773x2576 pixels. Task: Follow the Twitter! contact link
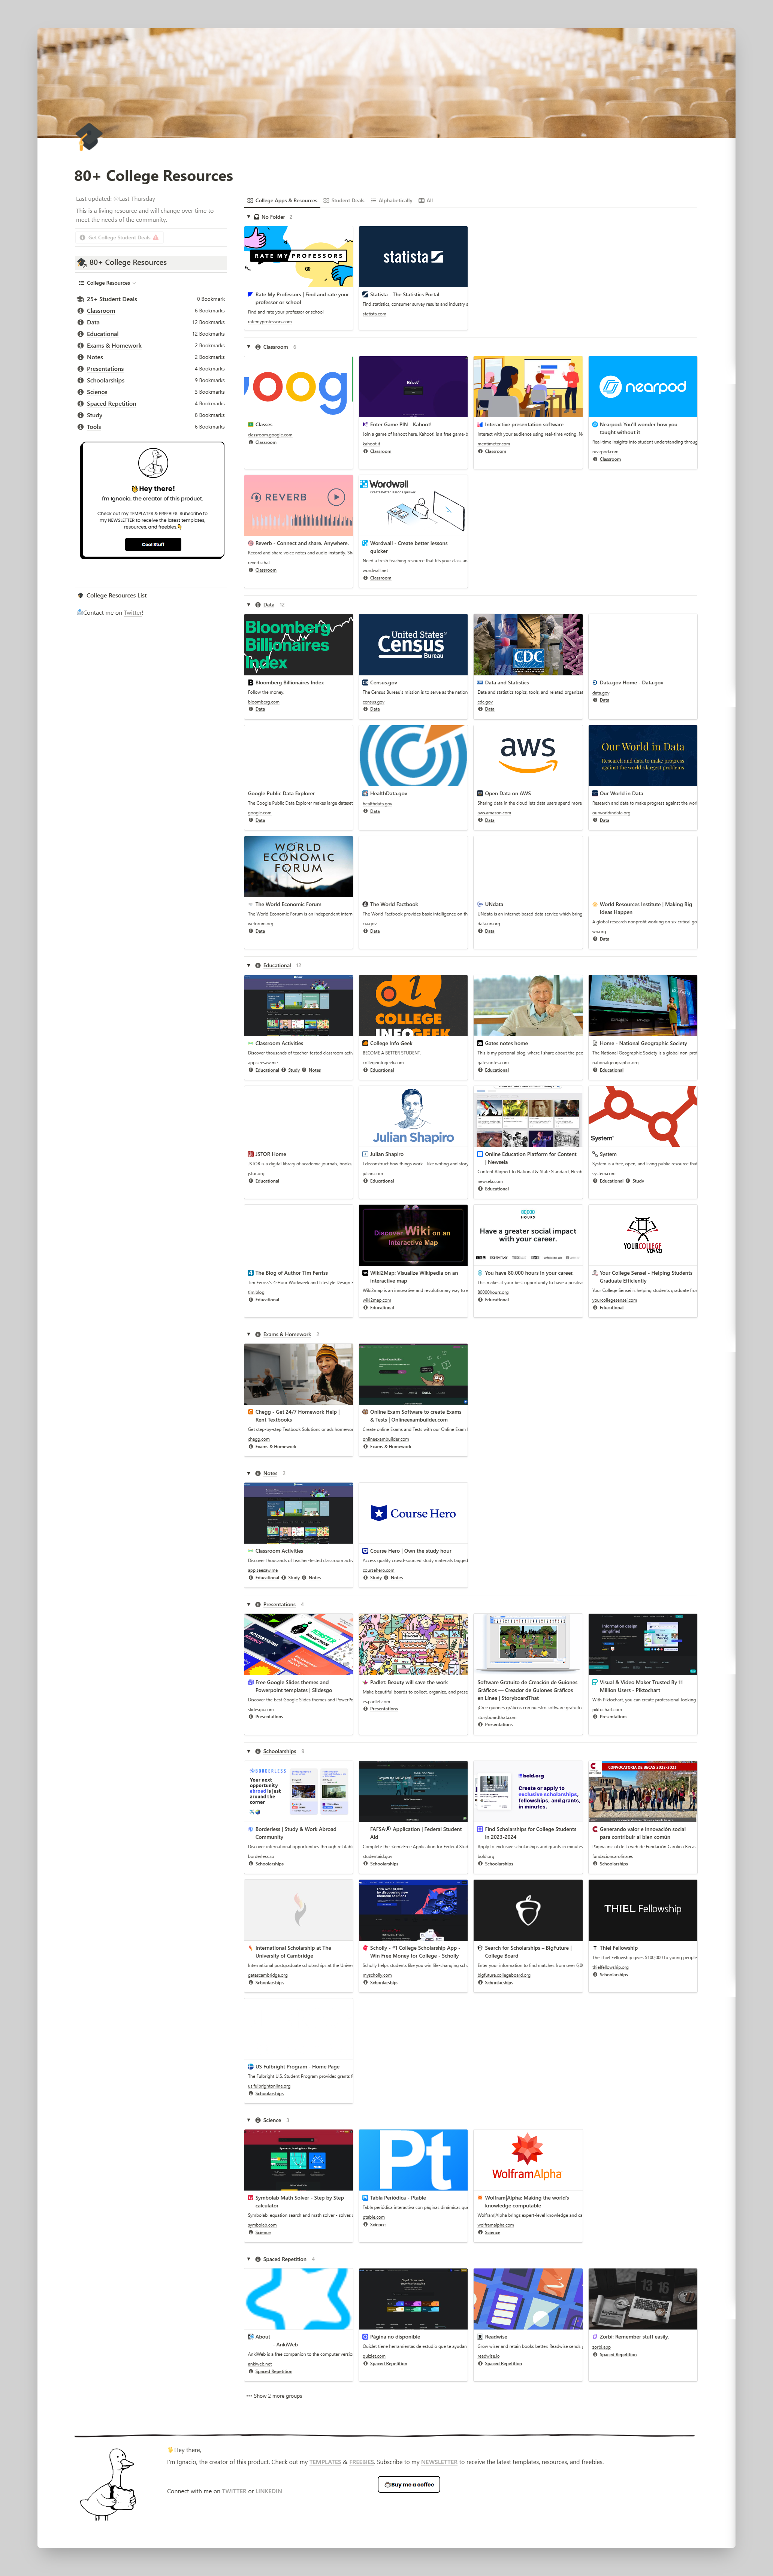[134, 613]
